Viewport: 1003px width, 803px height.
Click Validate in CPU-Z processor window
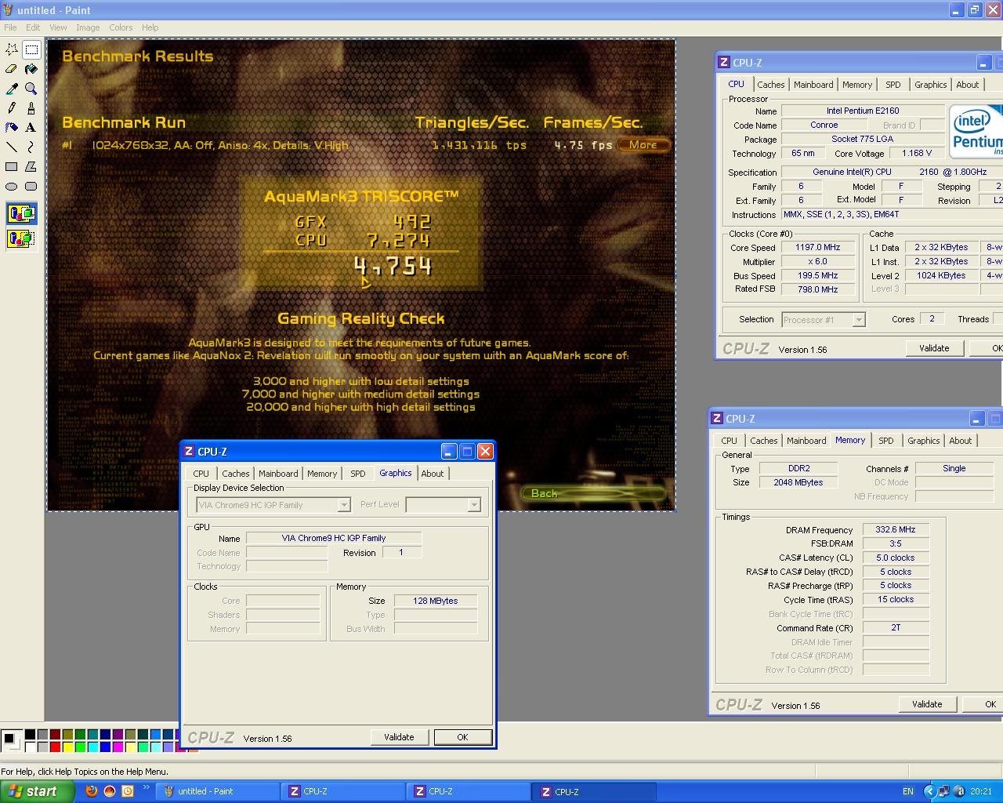tap(934, 348)
